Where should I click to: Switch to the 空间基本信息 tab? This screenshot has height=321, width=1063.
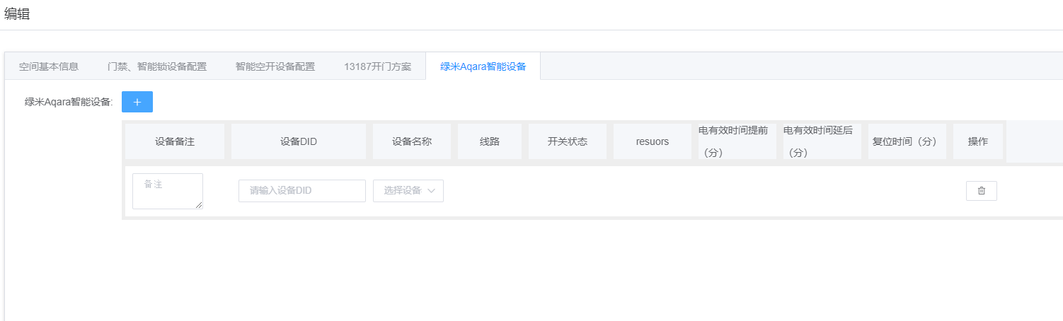tap(49, 66)
